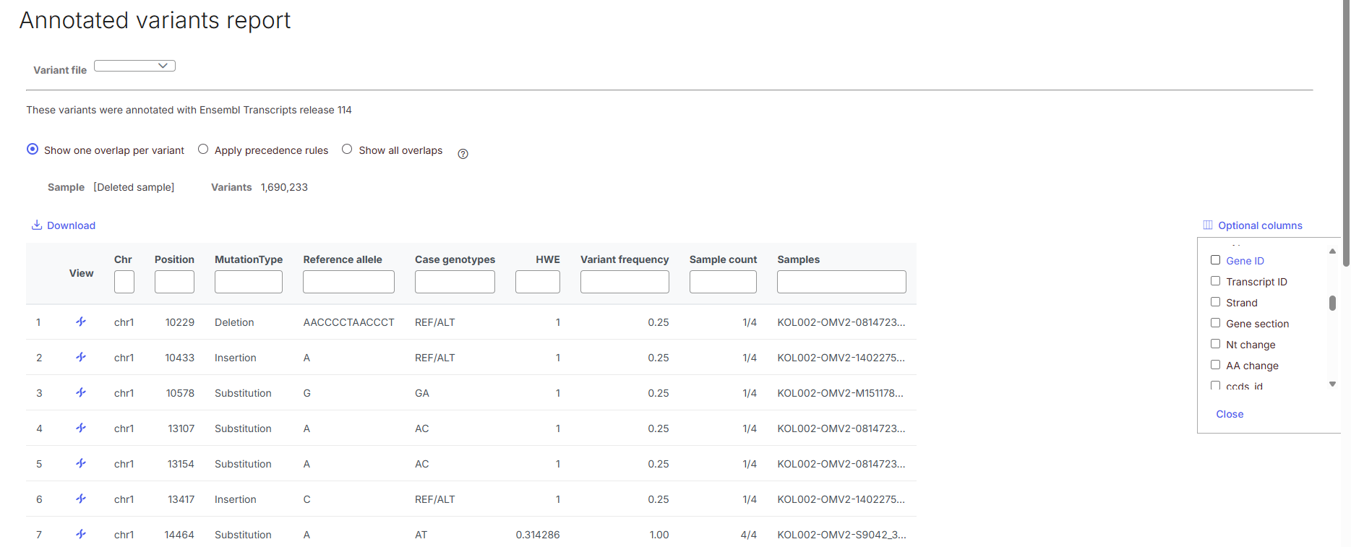Click the help question mark icon
The height and width of the screenshot is (547, 1351).
pos(463,154)
